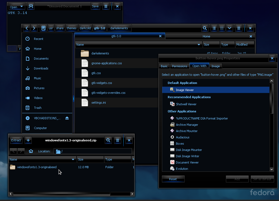Click the Extract button
Viewport: 279px width, 201px height.
coord(16,140)
